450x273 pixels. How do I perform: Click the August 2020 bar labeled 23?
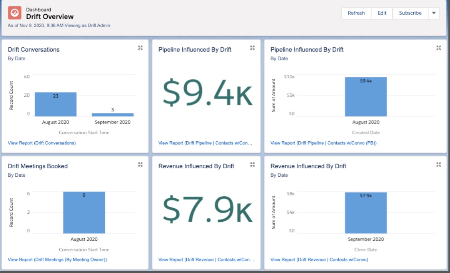(55, 104)
